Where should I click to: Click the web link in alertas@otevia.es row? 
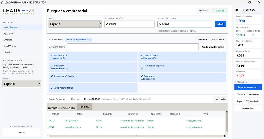coord(194,127)
